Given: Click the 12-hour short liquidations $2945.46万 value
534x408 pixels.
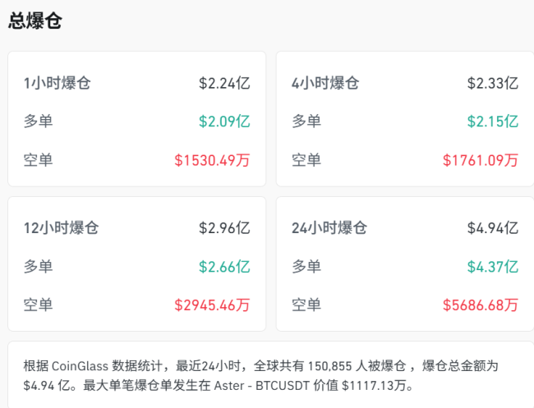Looking at the screenshot, I should [x=212, y=305].
